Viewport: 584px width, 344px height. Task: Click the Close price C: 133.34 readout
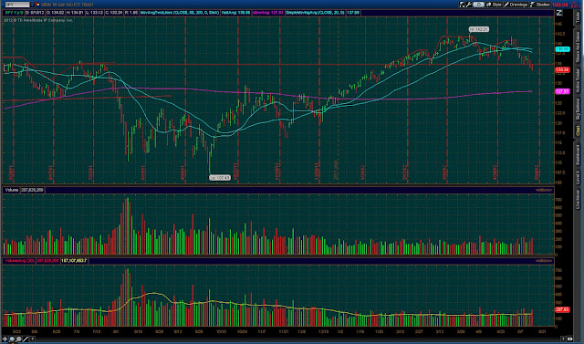pyautogui.click(x=114, y=13)
